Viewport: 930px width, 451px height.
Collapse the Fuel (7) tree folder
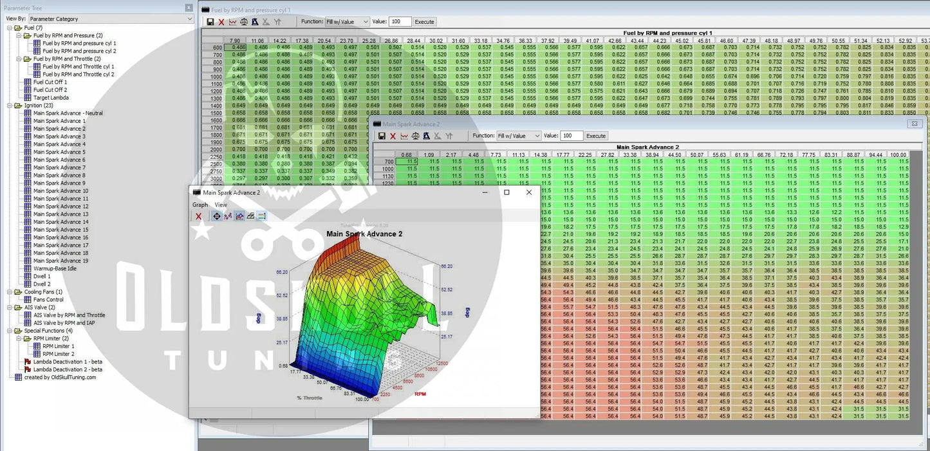point(10,28)
